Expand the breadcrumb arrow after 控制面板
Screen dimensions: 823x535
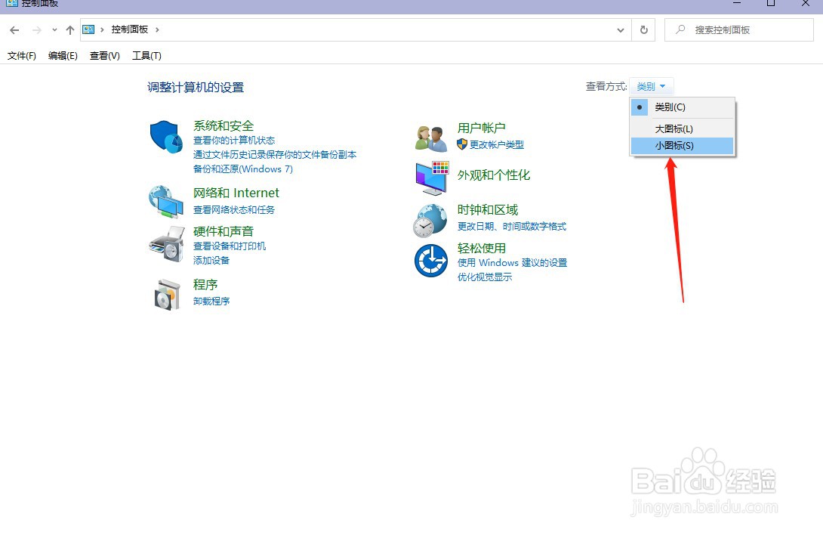pyautogui.click(x=159, y=29)
